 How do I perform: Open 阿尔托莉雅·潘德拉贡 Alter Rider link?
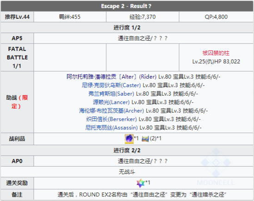click(112, 77)
